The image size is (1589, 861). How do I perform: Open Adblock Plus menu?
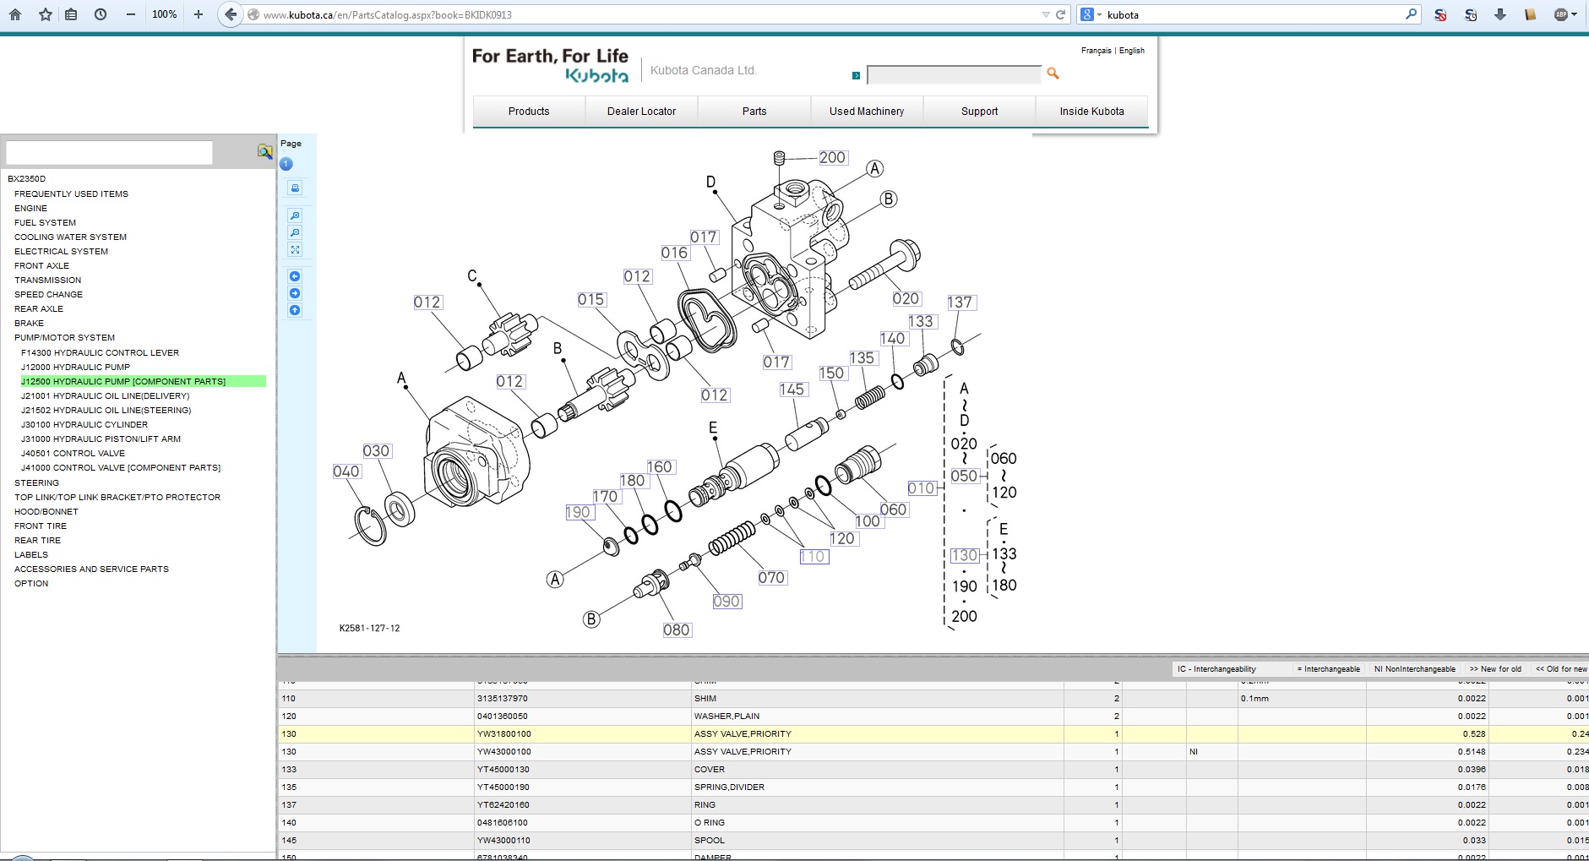pos(1565,14)
